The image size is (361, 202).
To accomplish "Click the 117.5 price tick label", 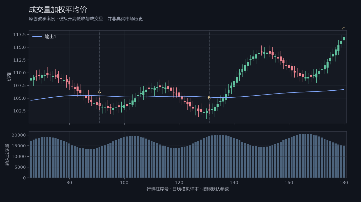I will pos(19,35).
